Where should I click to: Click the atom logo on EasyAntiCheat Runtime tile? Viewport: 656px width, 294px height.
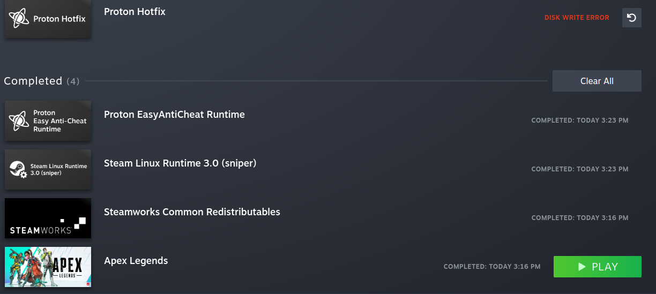point(19,121)
